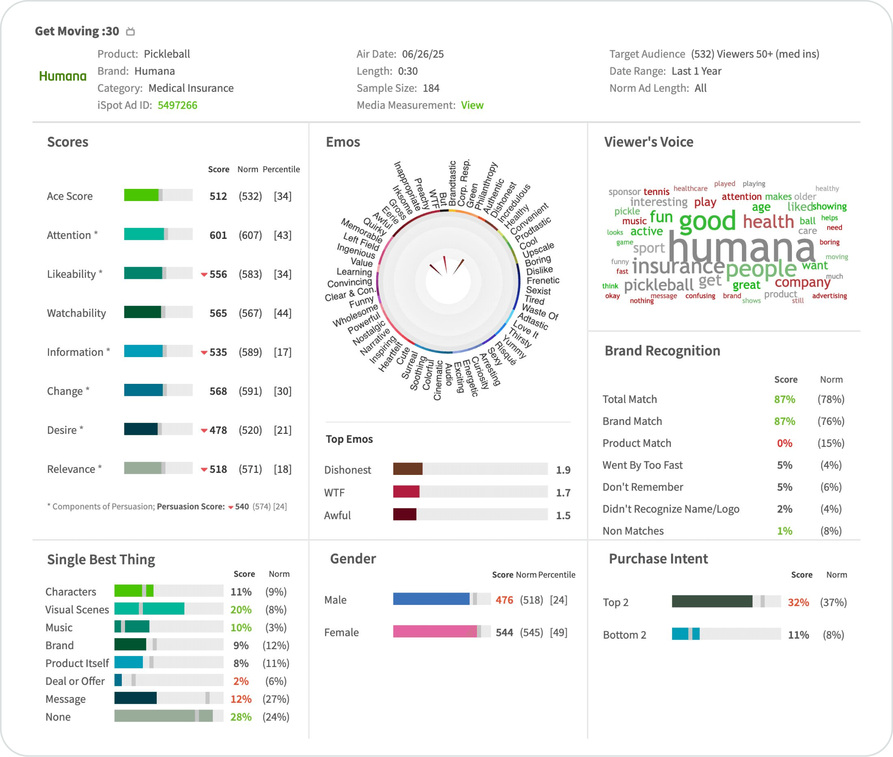893x757 pixels.
Task: Click the word 'humana' in word cloud
Action: (x=742, y=246)
